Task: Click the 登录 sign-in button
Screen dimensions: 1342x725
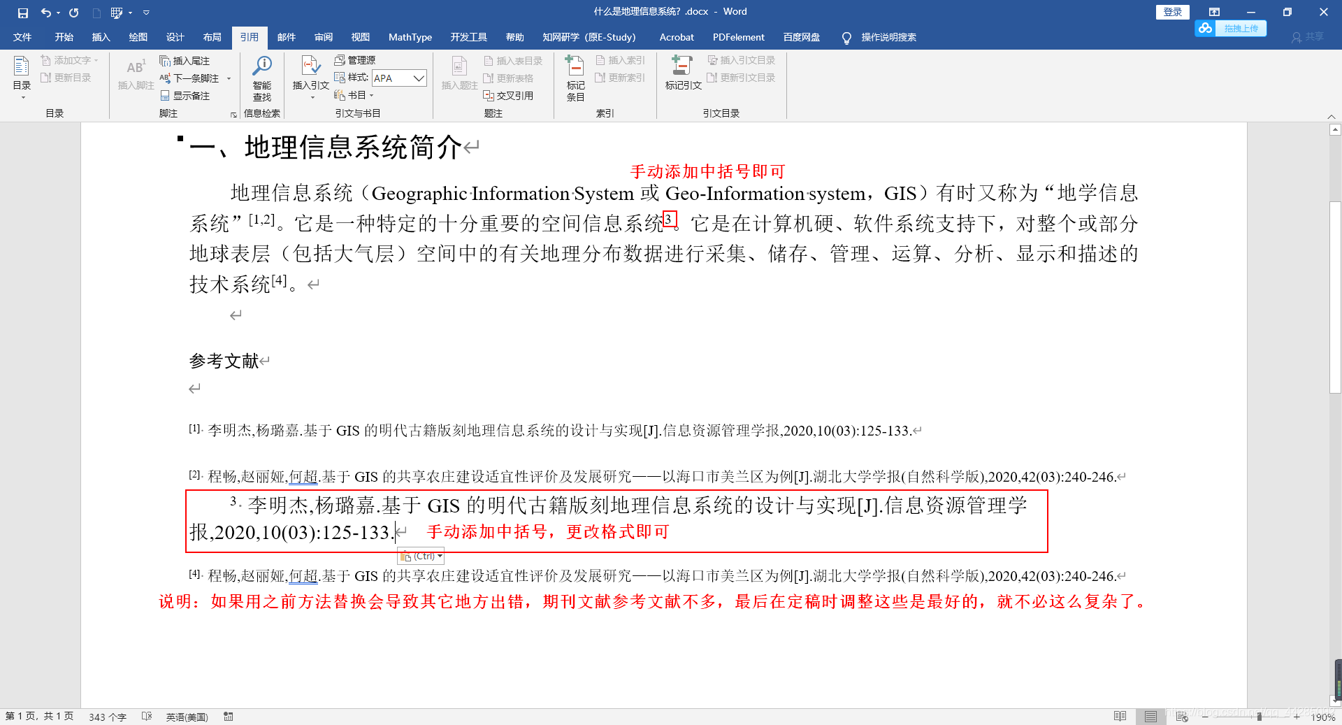Action: click(x=1173, y=12)
